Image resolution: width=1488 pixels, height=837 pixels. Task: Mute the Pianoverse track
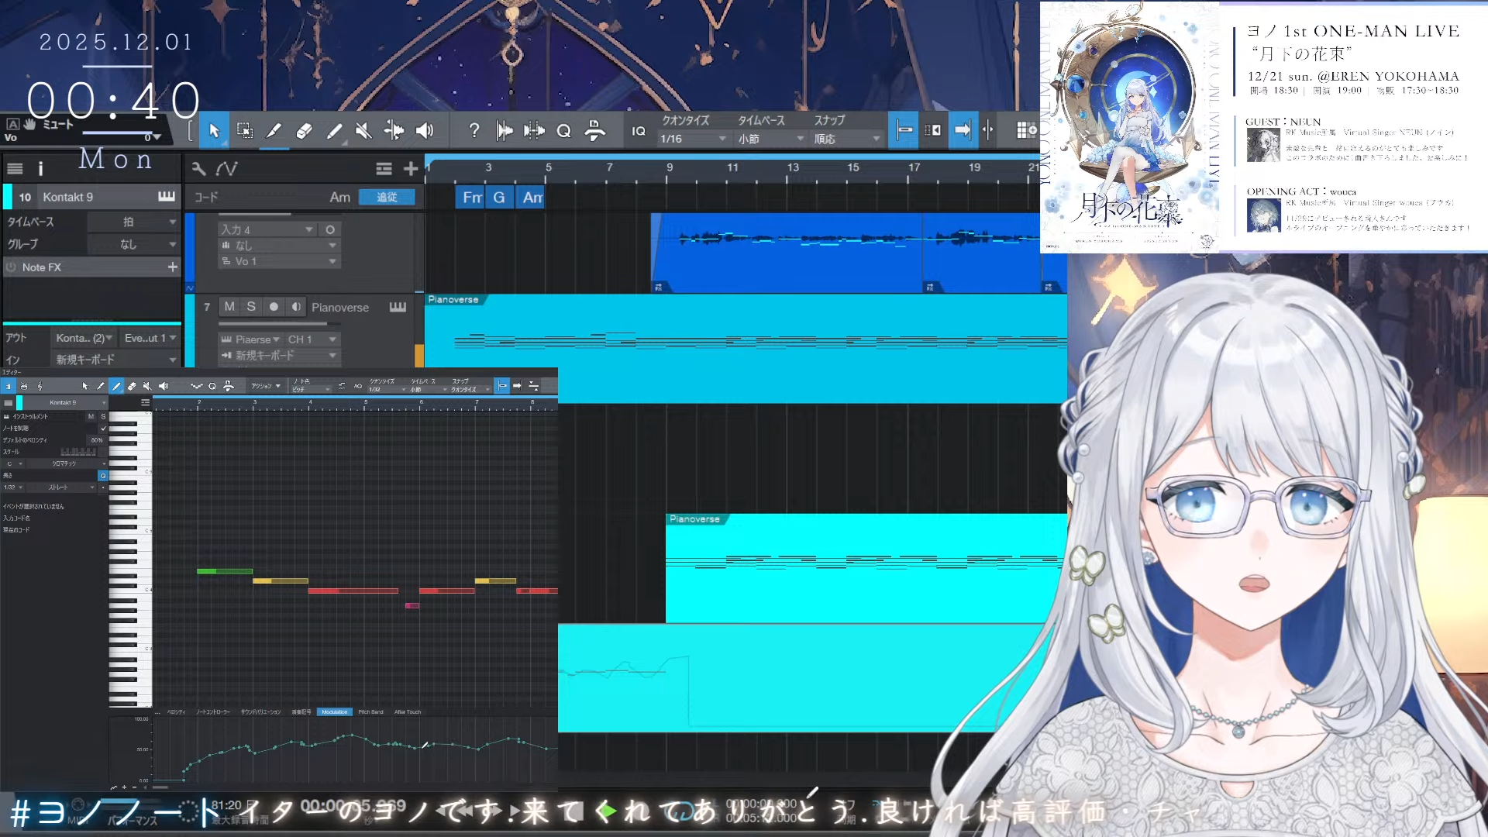[229, 307]
